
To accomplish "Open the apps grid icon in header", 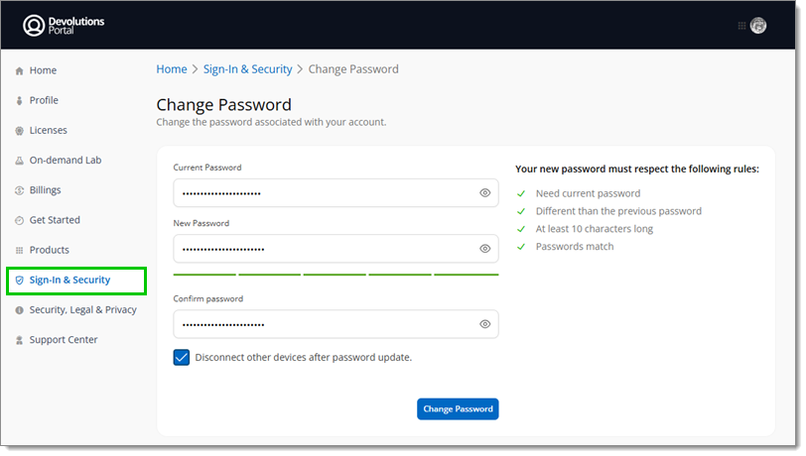I will [741, 26].
